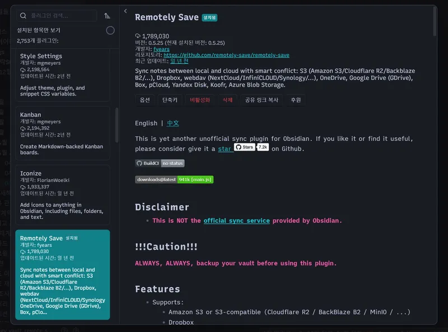
Task: Click the red 삭제 button
Action: pyautogui.click(x=227, y=100)
